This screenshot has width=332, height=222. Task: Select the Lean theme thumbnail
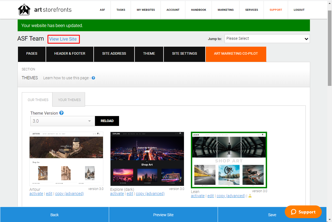tap(229, 160)
